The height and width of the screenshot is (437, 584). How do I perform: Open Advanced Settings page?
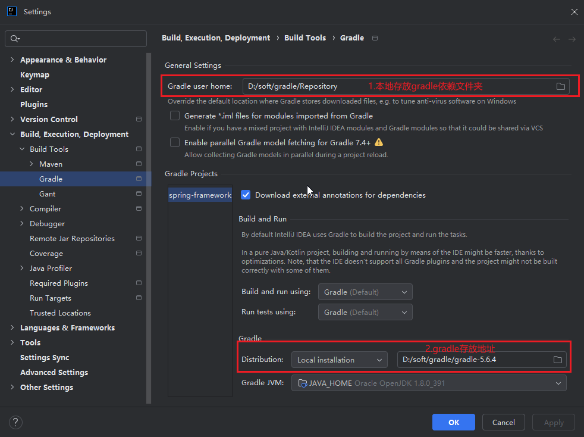(54, 373)
